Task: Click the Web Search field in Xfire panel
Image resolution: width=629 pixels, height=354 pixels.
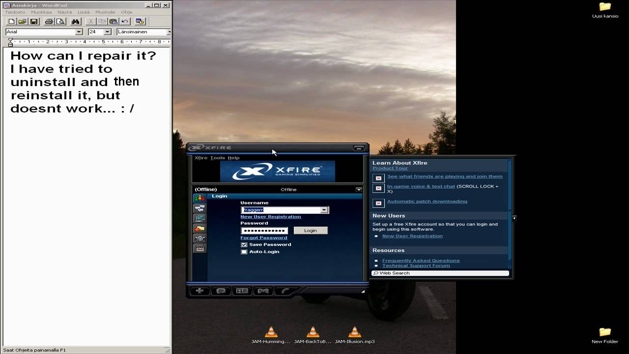Action: [440, 273]
